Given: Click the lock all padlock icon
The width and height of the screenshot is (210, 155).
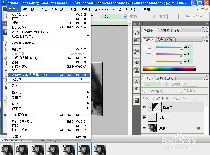Looking at the screenshot, I should pyautogui.click(x=167, y=98).
